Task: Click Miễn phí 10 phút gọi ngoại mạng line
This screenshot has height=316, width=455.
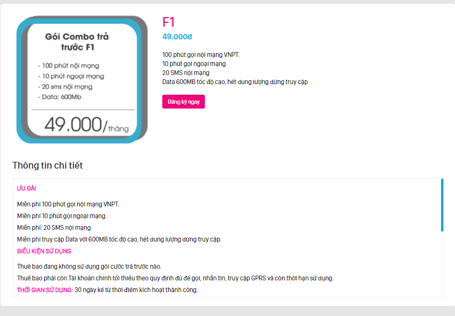Action: pyautogui.click(x=61, y=216)
